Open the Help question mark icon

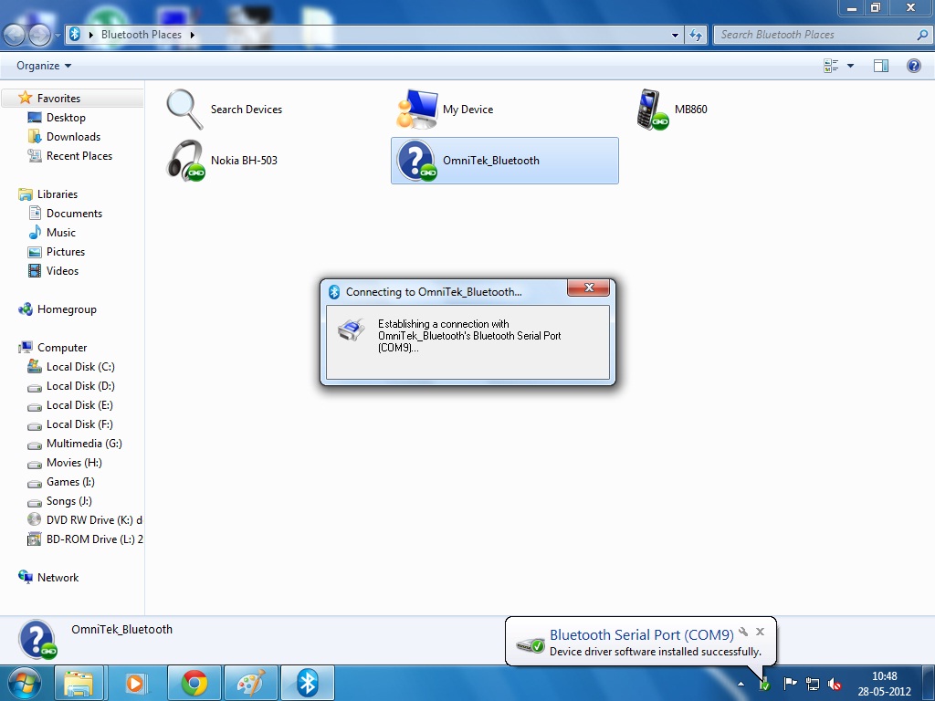tap(913, 66)
